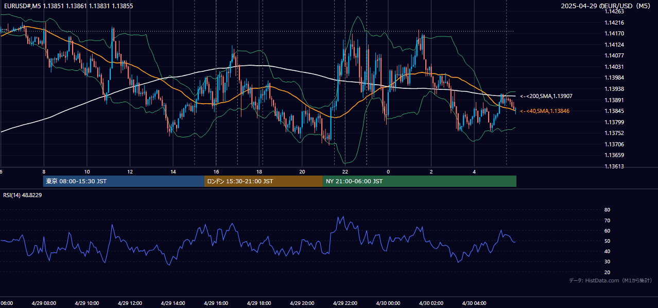Click RSI scale value 40
Image resolution: width=658 pixels, height=308 pixels.
[607, 251]
